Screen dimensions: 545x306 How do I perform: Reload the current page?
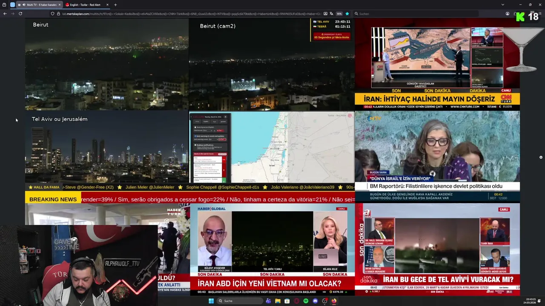click(x=20, y=14)
